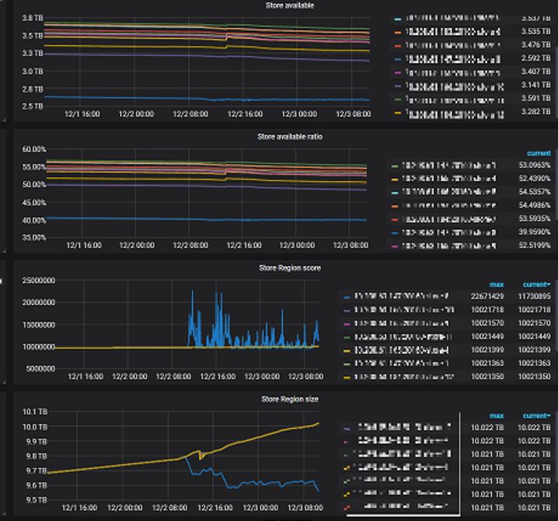Sort Store Region score legend by max
This screenshot has width=558, height=521.
pyautogui.click(x=496, y=285)
